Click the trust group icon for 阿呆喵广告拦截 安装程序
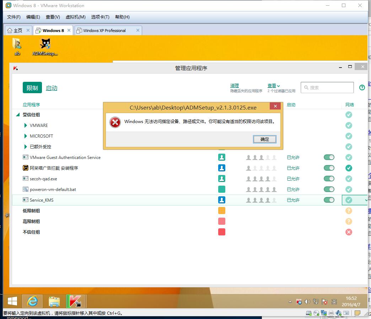Viewport: 371px width, 319px height. click(x=222, y=168)
